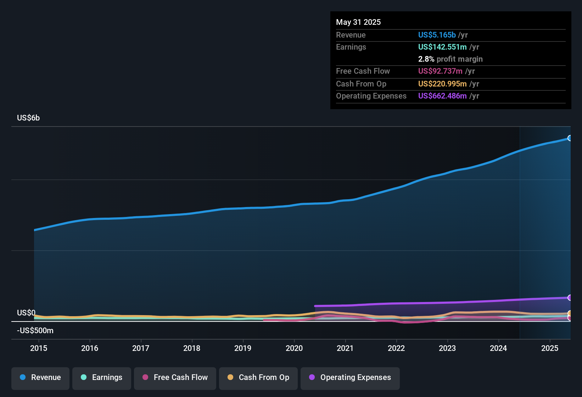Click the 2020 x-axis label

[x=294, y=348]
